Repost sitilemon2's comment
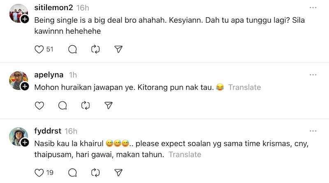 coord(95,49)
